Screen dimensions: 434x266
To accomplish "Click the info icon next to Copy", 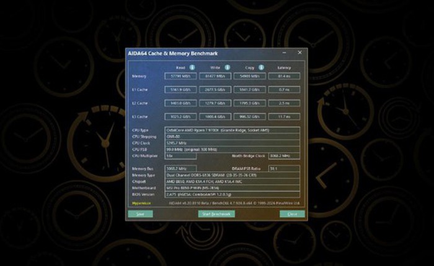I will (261, 67).
